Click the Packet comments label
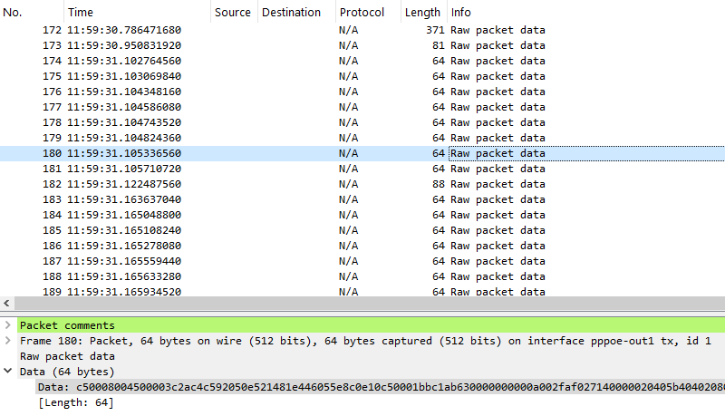Viewport: 725px width, 416px height. 67,325
